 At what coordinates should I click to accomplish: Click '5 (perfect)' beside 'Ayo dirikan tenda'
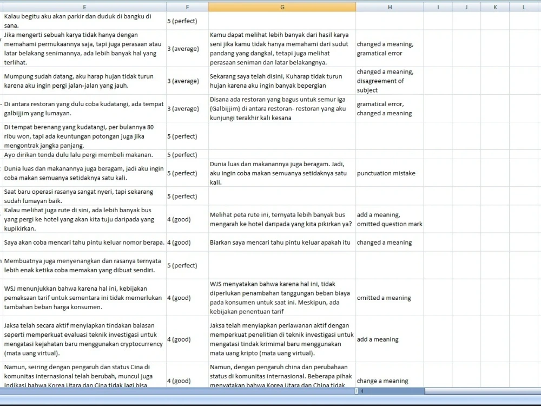[x=187, y=155]
